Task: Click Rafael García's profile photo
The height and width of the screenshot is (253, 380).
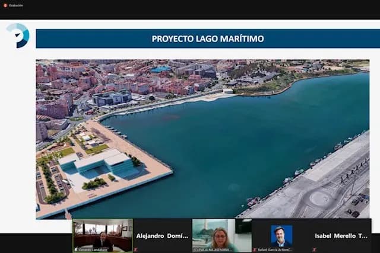Action: tap(281, 236)
